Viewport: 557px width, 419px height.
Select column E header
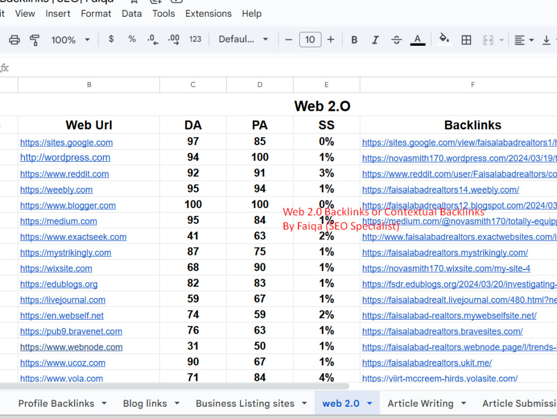pos(326,85)
